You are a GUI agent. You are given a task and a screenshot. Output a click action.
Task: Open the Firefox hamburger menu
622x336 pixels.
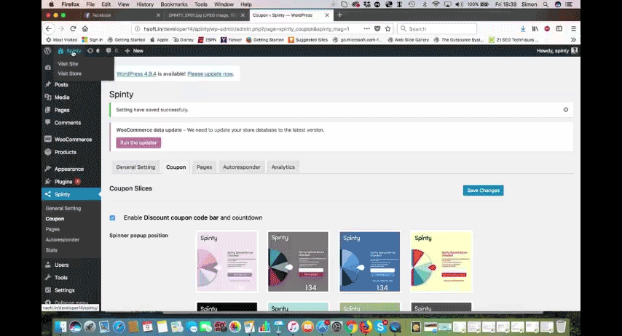point(574,28)
